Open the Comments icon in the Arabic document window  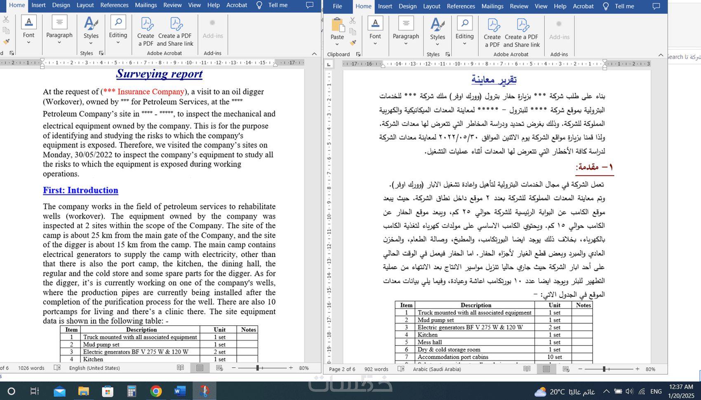click(x=656, y=6)
